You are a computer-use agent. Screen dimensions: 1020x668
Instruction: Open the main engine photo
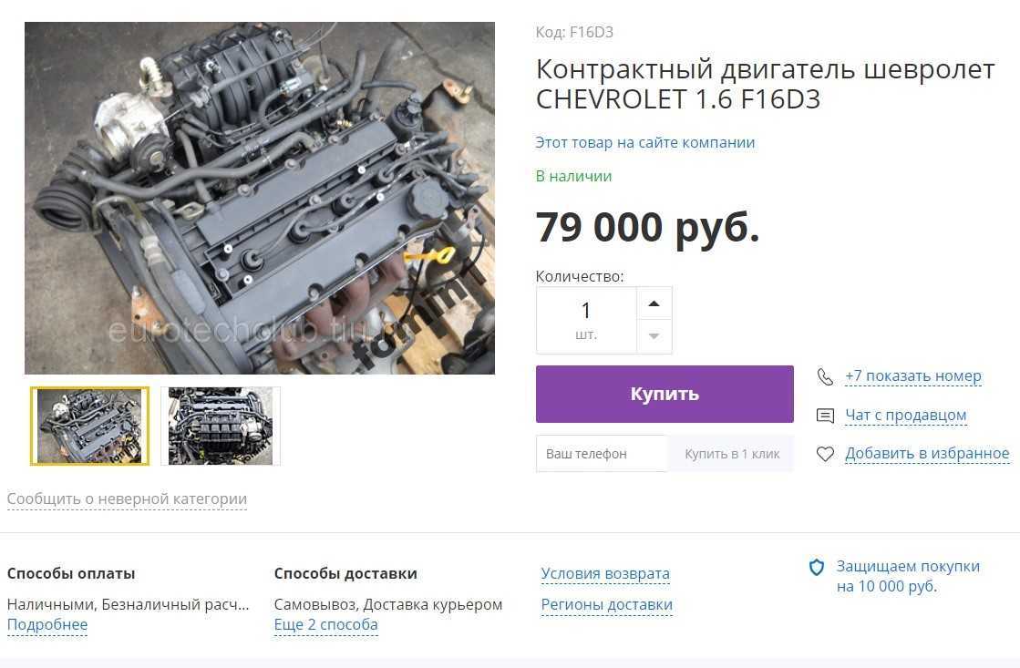pos(260,198)
